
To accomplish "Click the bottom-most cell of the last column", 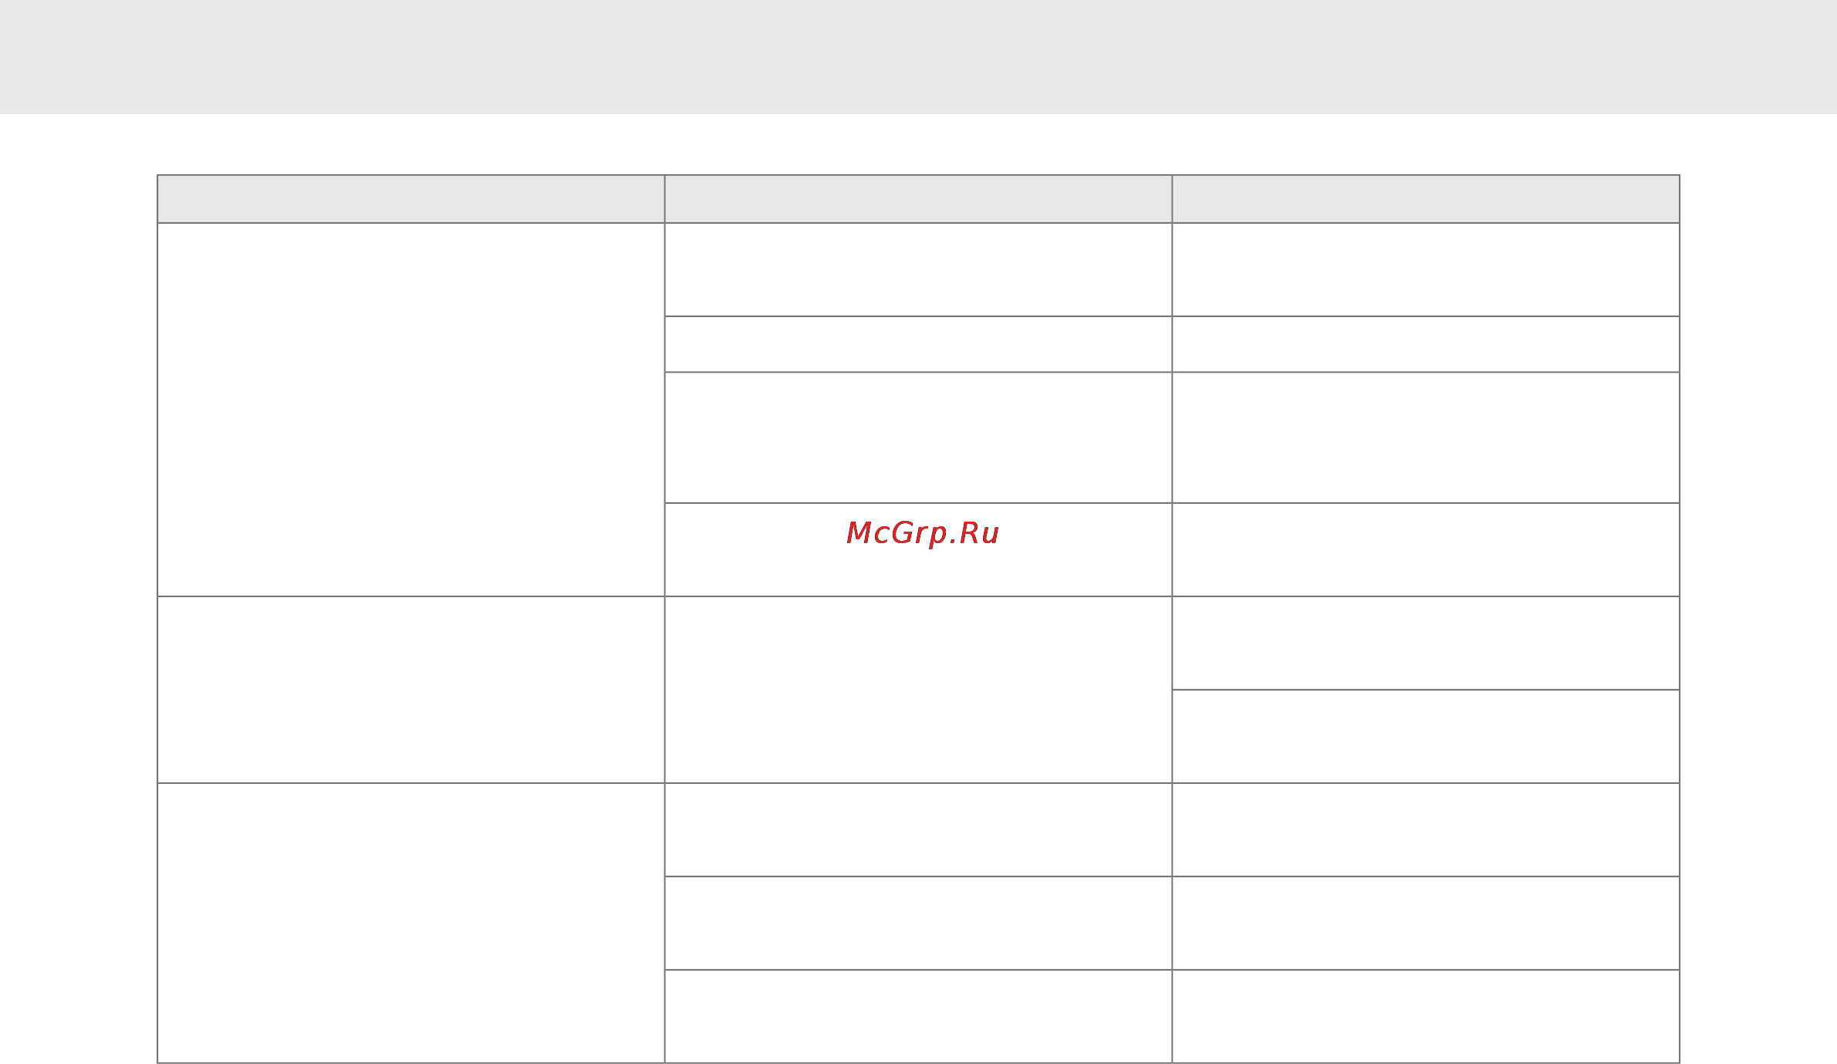I will pos(1426,1016).
